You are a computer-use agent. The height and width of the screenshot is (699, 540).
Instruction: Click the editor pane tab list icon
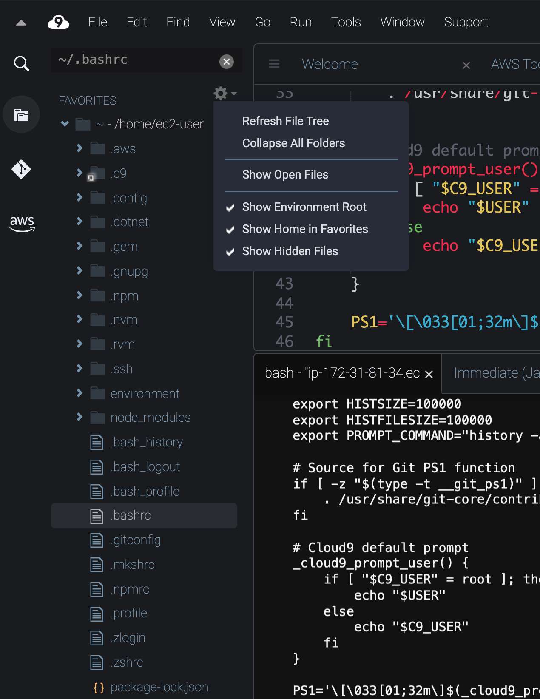(x=274, y=64)
